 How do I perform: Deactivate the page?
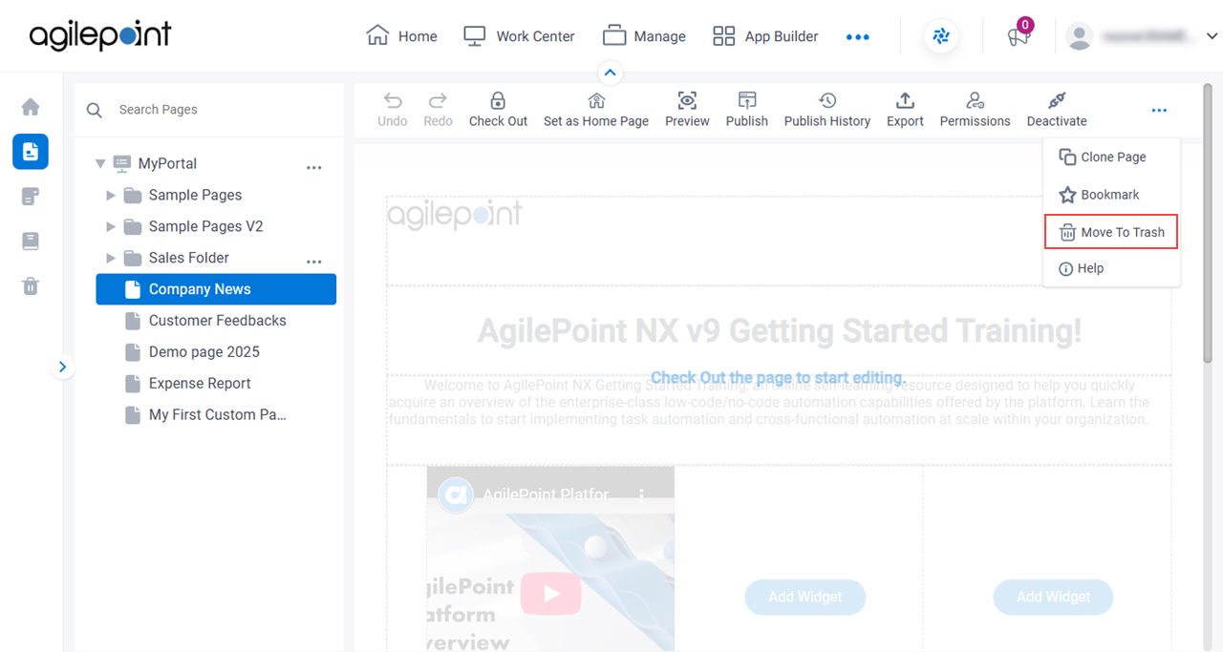pos(1057,110)
